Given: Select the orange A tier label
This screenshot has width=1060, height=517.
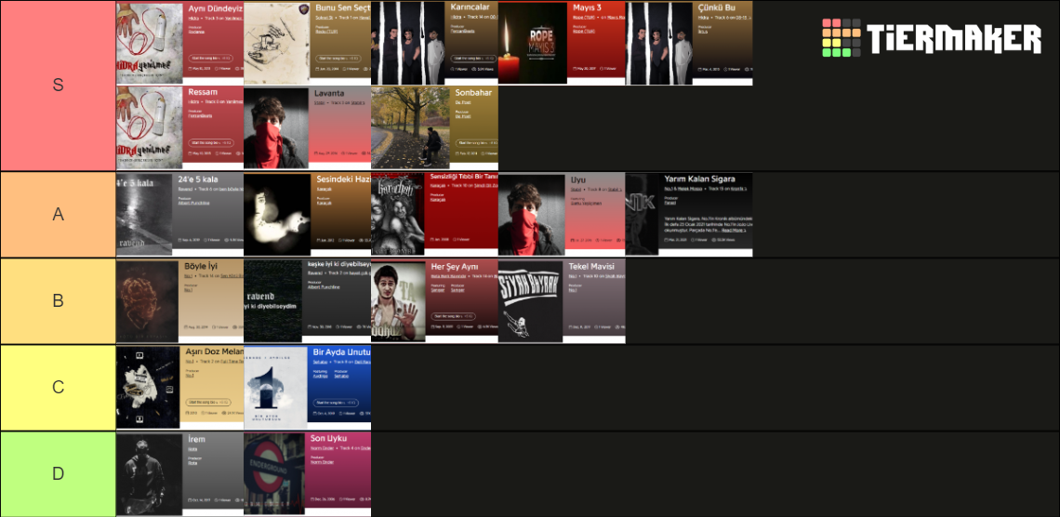Looking at the screenshot, I should coord(59,214).
